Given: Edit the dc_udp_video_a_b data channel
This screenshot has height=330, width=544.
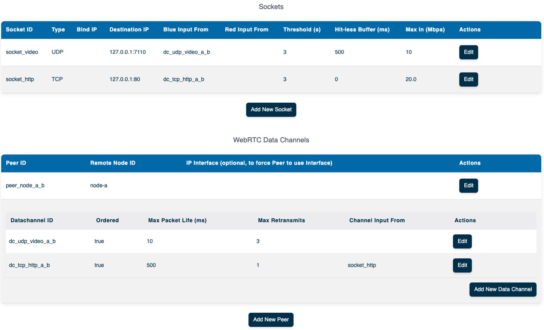Looking at the screenshot, I should (462, 241).
